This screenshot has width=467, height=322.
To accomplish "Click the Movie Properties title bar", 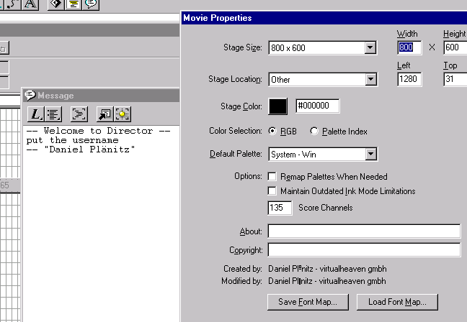I will coord(324,18).
